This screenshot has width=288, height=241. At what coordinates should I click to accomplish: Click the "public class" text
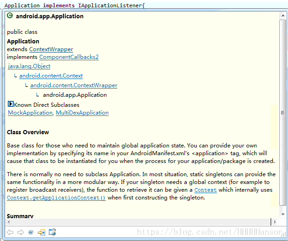tap(22, 32)
